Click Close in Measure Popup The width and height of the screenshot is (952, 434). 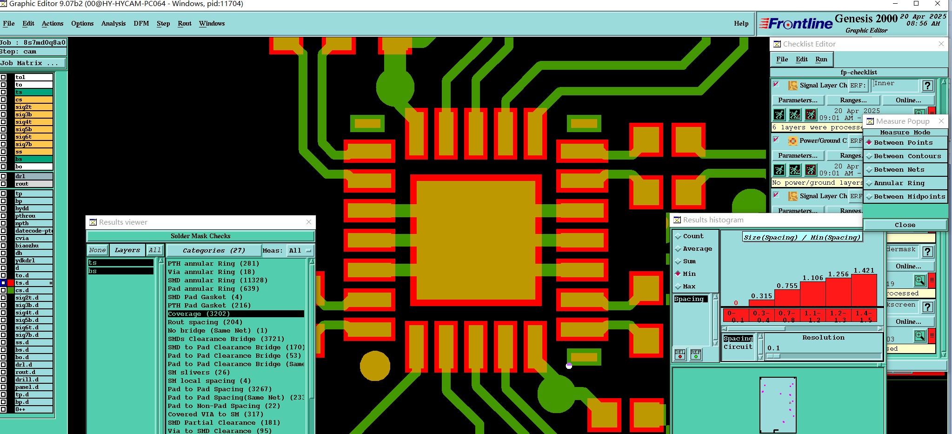(x=905, y=225)
